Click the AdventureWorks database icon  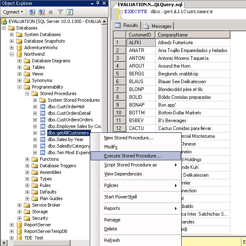pyautogui.click(x=19, y=48)
